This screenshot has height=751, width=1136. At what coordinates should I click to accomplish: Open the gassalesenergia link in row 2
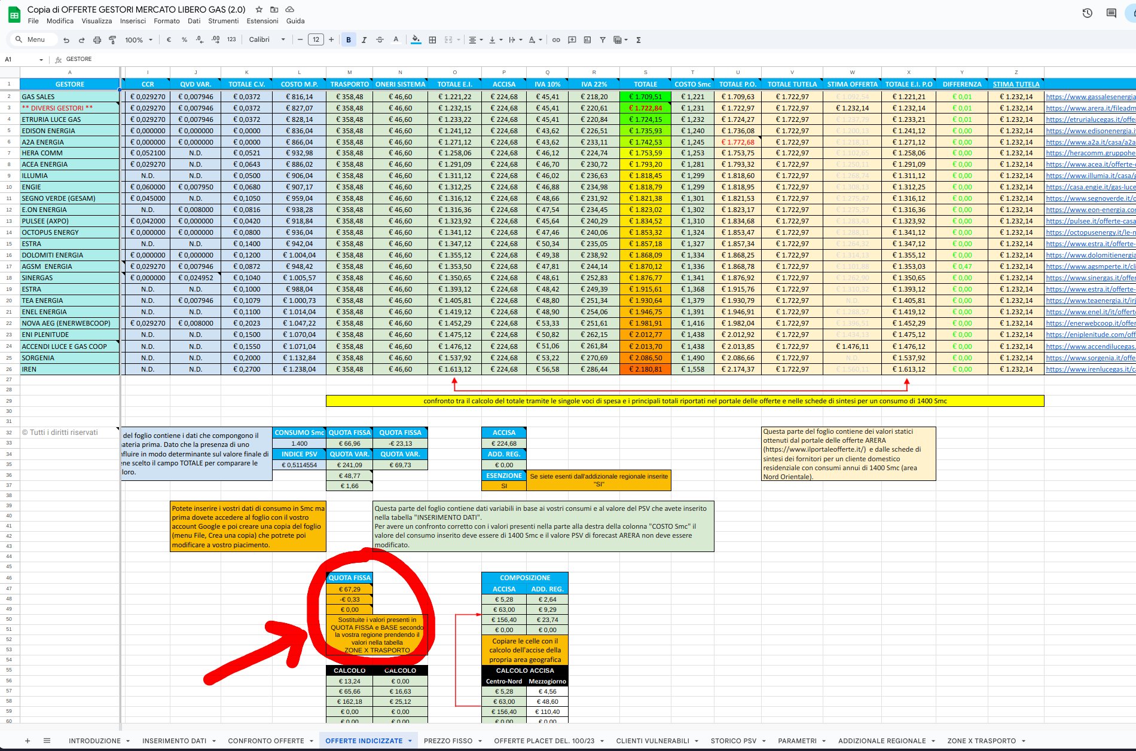coord(1091,97)
